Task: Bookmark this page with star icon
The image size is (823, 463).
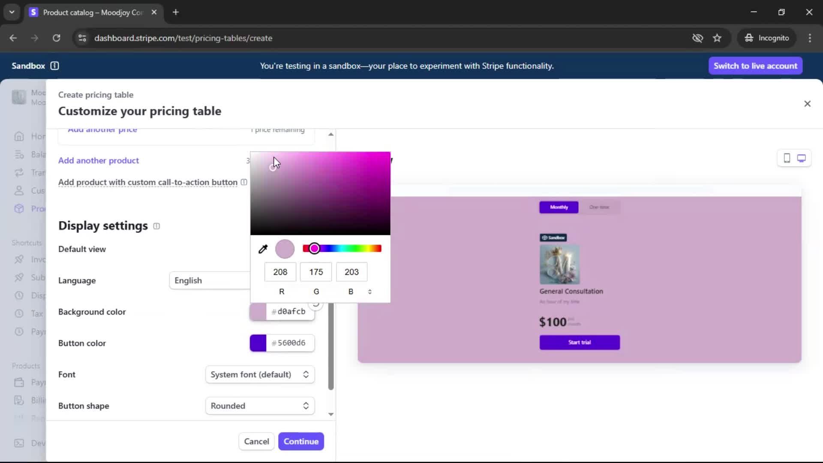Action: click(717, 38)
